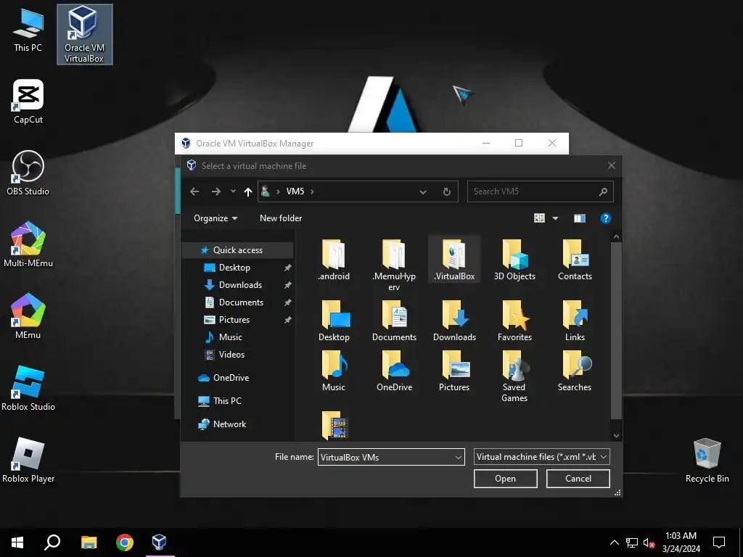This screenshot has width=743, height=557.
Task: Open the Windows Start menu
Action: [x=17, y=542]
